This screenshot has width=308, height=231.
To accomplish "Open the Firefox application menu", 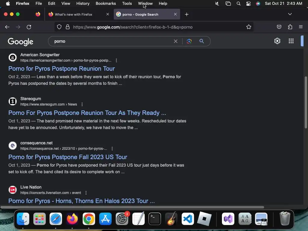I will (23, 4).
